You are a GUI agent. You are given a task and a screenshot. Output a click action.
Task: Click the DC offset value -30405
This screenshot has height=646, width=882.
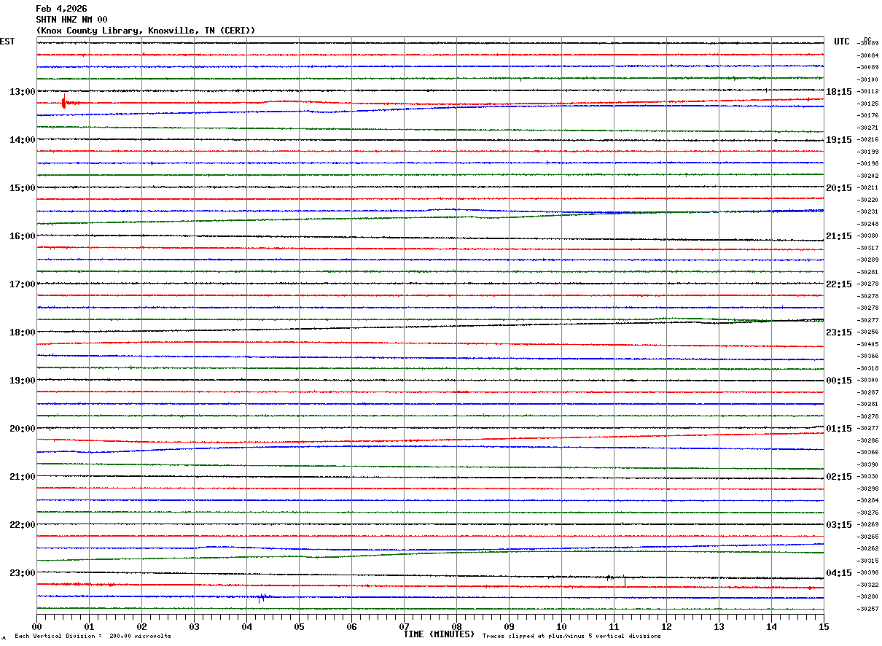pos(868,344)
